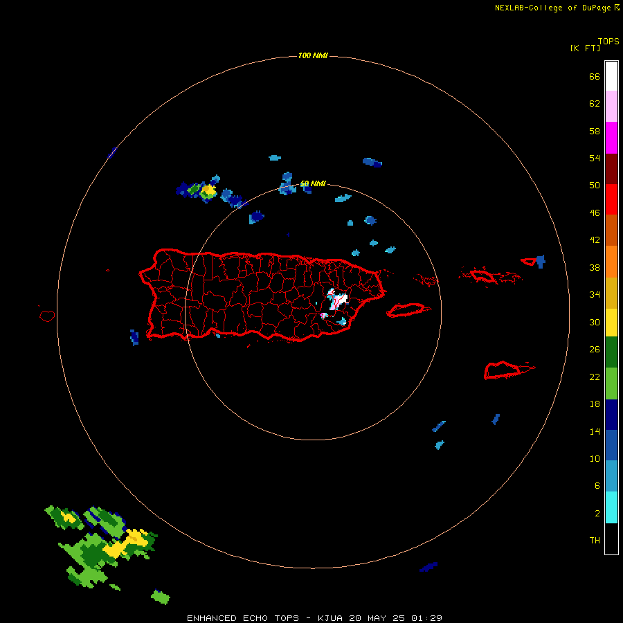The height and width of the screenshot is (623, 623).
Task: Click the 18 legend value
Action: 595,404
